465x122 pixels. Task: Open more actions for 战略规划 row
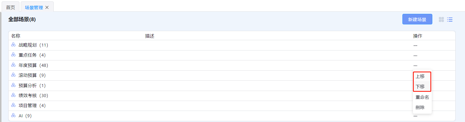[x=415, y=45]
